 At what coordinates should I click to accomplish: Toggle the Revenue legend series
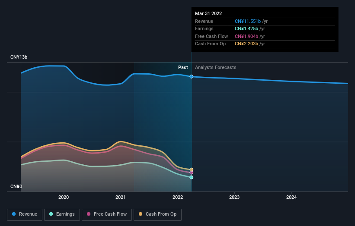tap(25, 214)
